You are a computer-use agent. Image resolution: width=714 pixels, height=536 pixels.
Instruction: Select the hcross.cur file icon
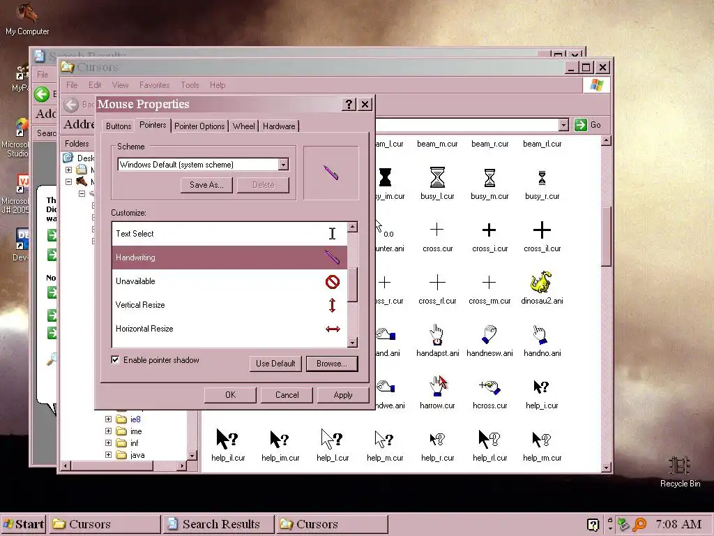click(489, 387)
